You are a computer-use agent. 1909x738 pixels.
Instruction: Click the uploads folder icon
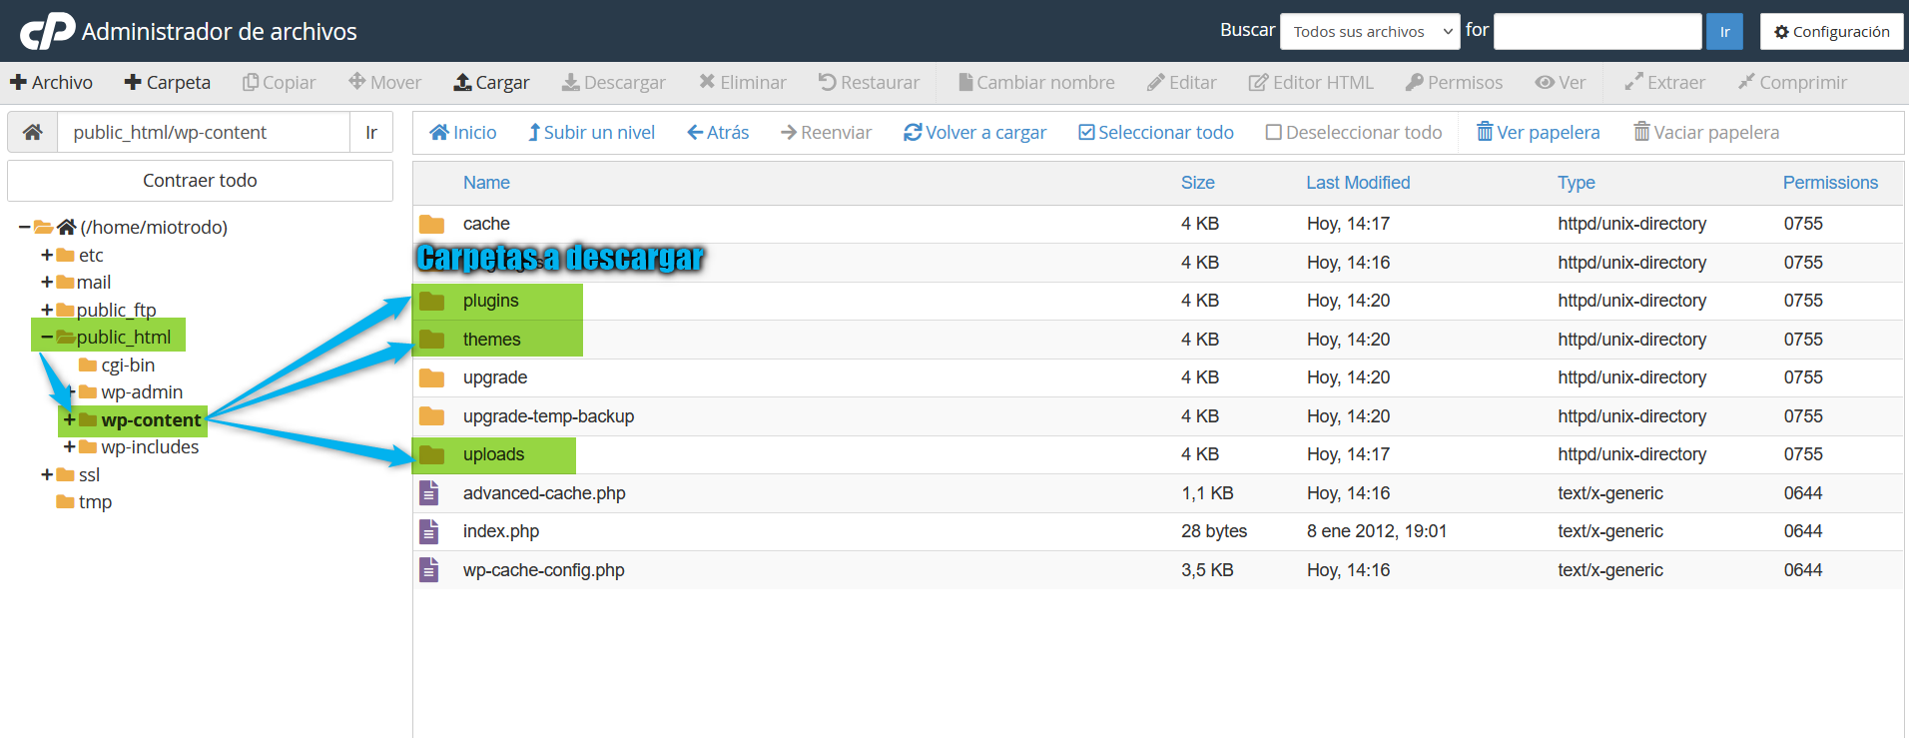tap(431, 454)
